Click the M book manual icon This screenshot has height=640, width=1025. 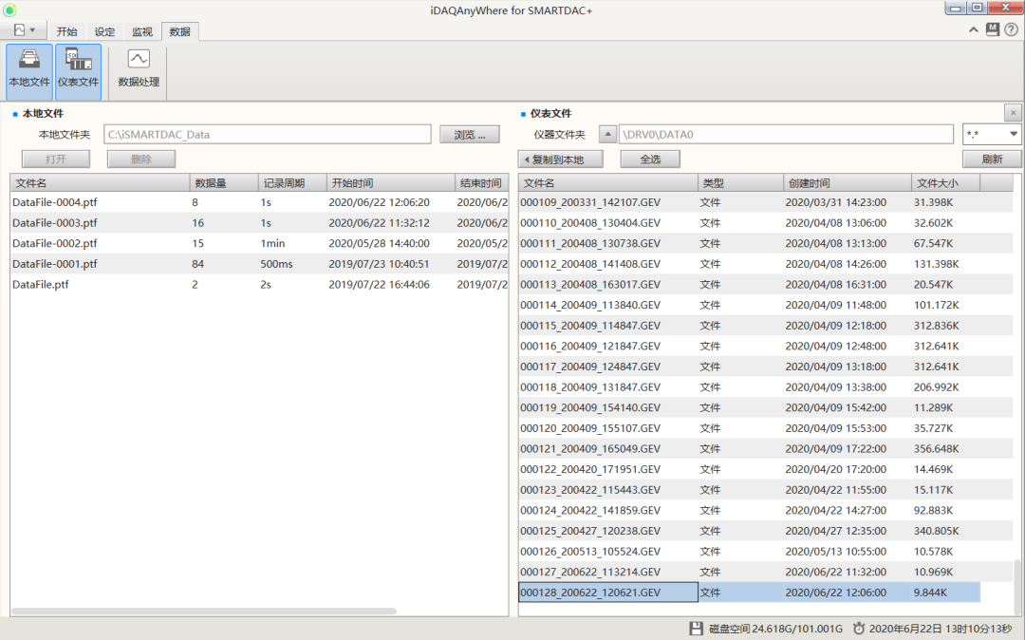[x=992, y=29]
